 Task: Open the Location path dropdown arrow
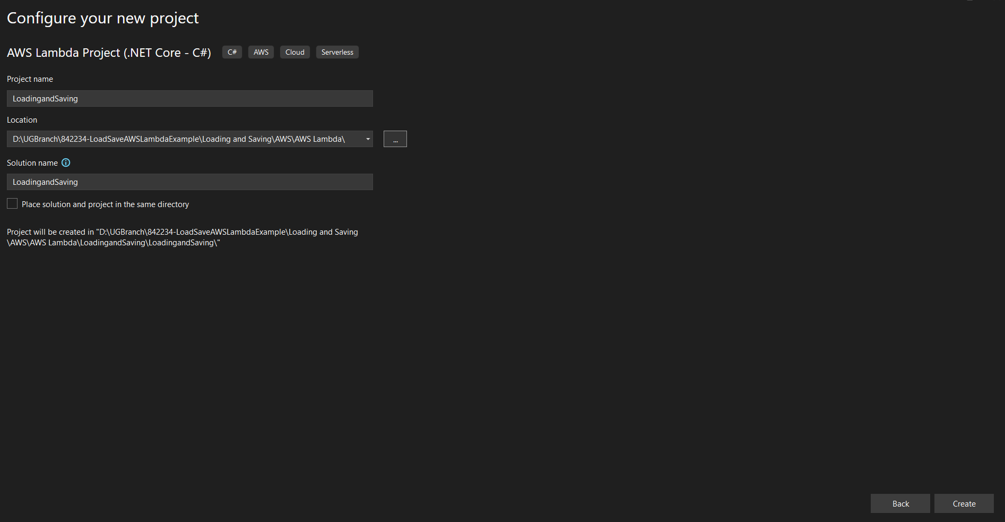(368, 139)
